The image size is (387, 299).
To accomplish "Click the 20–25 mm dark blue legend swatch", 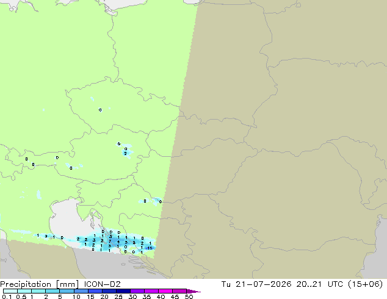I will coord(109,291).
